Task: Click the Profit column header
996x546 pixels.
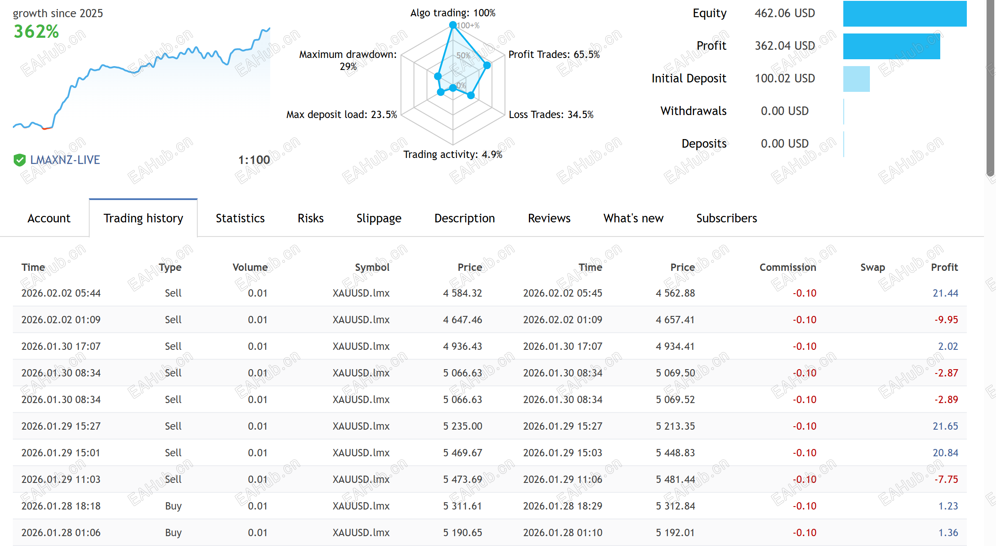Action: (x=944, y=267)
